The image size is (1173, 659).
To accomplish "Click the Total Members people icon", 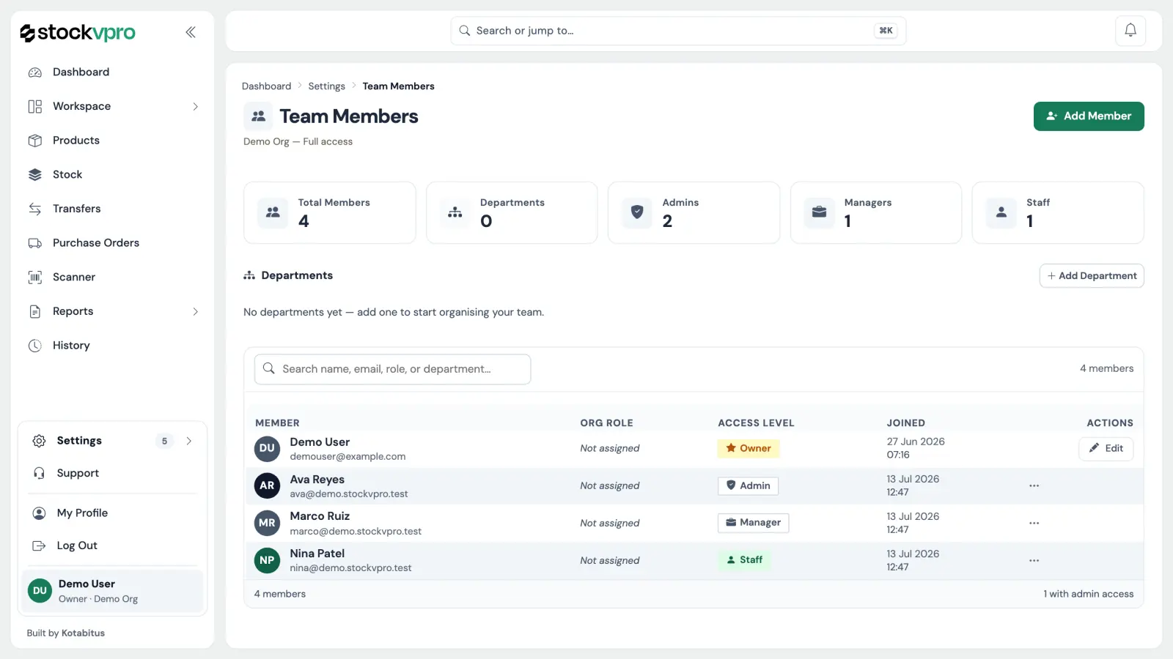I will coord(273,212).
